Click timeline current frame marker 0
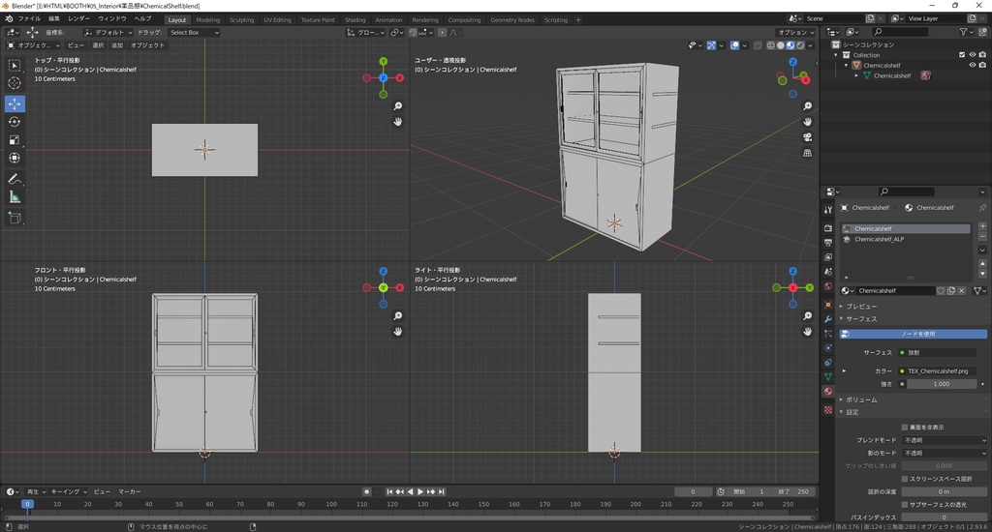This screenshot has width=992, height=532. click(27, 504)
